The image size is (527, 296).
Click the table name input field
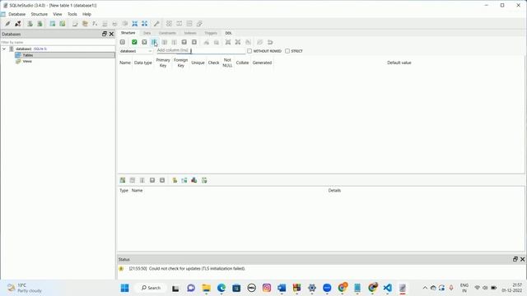click(201, 51)
